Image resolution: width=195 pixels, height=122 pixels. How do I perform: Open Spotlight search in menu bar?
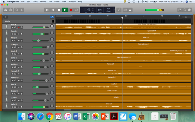tap(182, 2)
